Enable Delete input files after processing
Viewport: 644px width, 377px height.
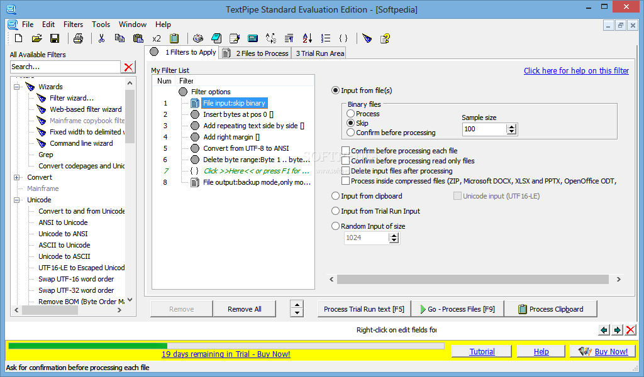(346, 171)
